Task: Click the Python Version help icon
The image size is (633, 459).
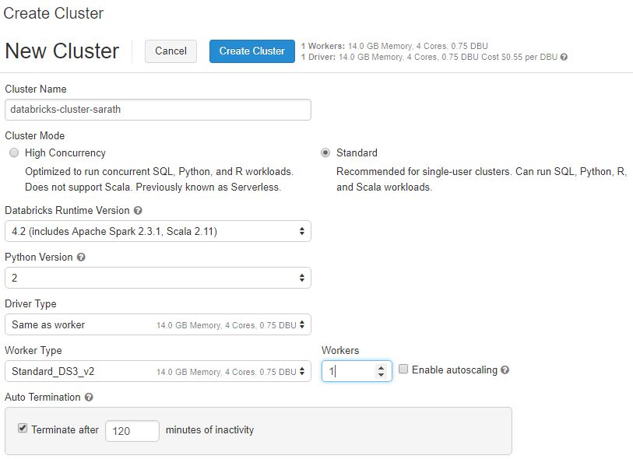Action: pos(79,257)
